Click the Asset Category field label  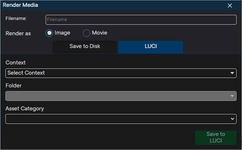(25, 109)
